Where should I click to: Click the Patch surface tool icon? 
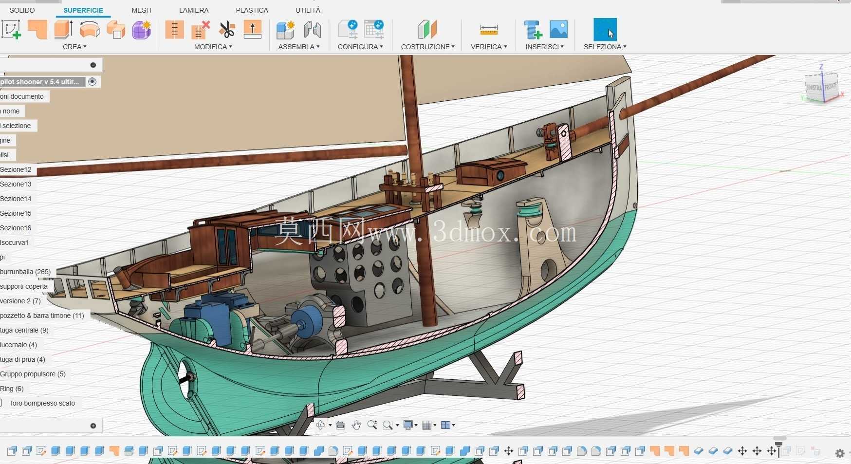click(x=37, y=30)
